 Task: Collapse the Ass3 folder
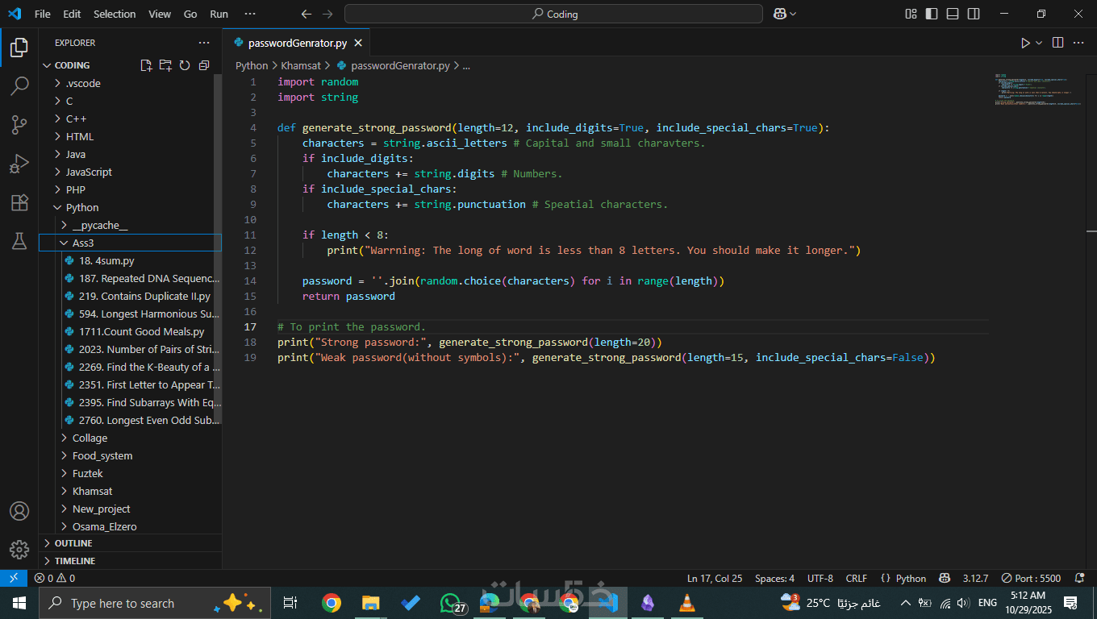(x=83, y=243)
